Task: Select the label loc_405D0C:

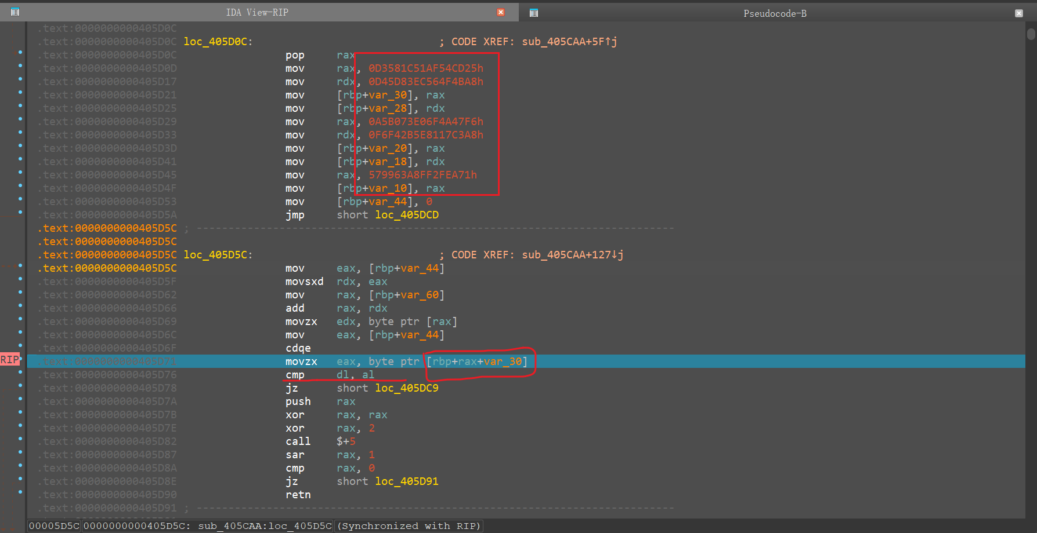Action: 218,42
